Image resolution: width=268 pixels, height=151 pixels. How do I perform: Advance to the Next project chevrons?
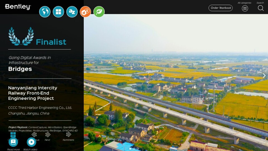click(47, 135)
